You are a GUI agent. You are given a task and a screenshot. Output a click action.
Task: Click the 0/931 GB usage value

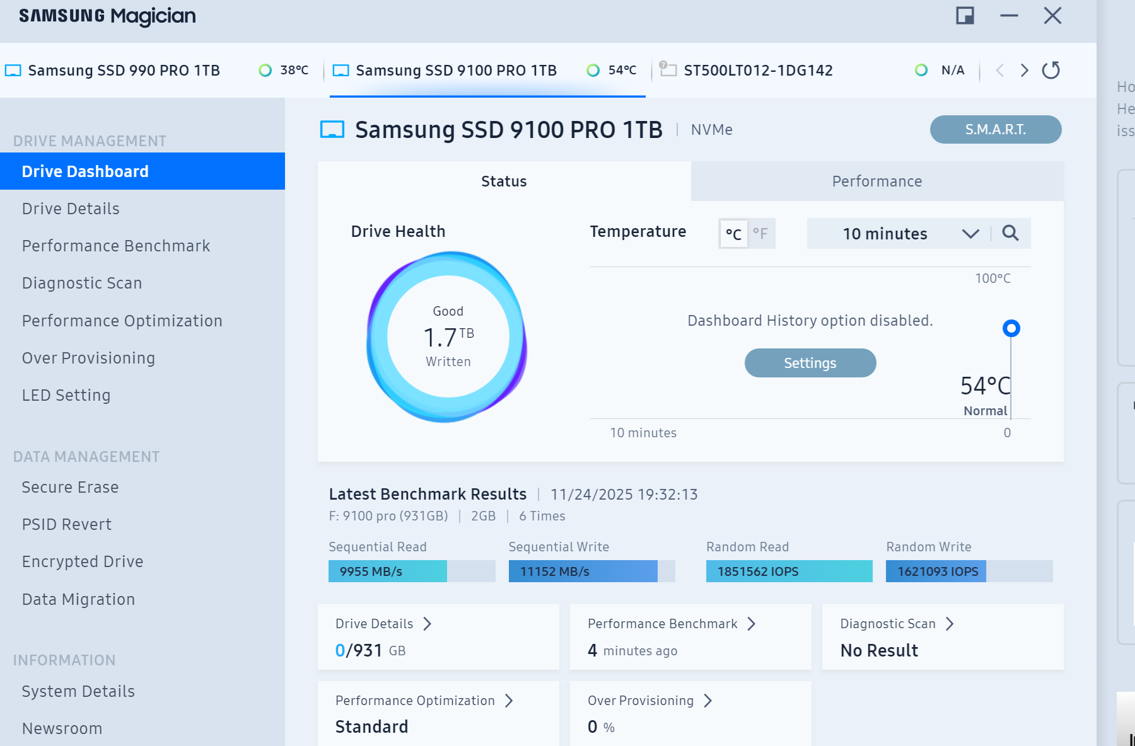coord(371,650)
